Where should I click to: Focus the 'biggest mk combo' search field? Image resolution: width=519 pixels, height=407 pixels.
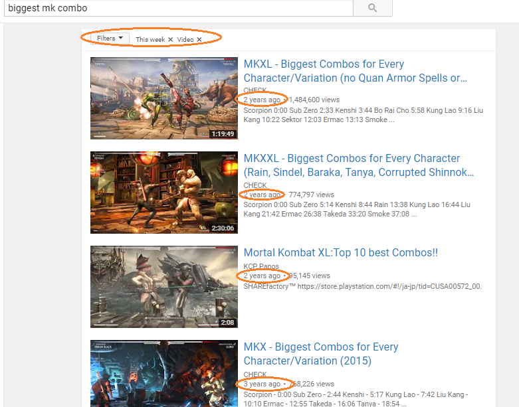[179, 8]
